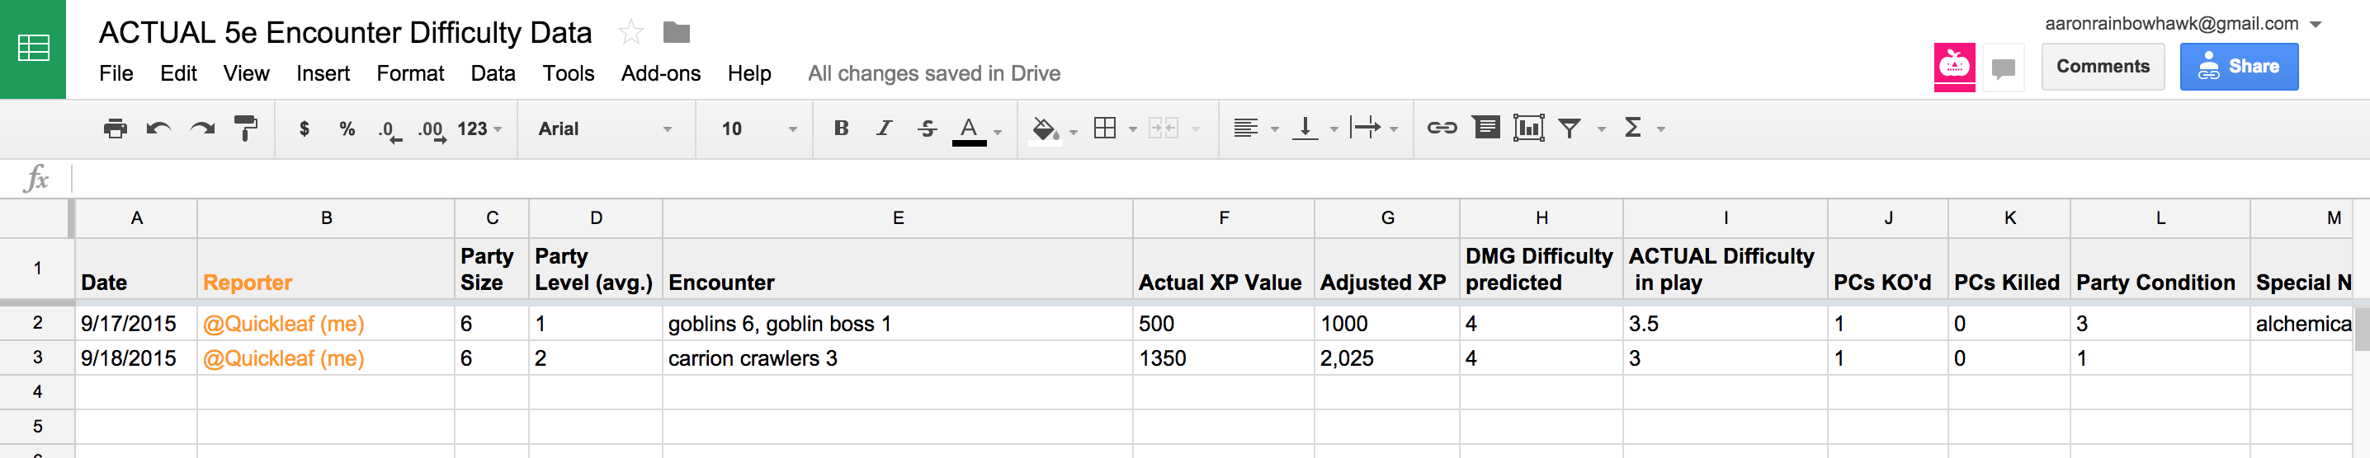Open font size 10 dropdown
Image resolution: width=2370 pixels, height=458 pixels.
[759, 129]
